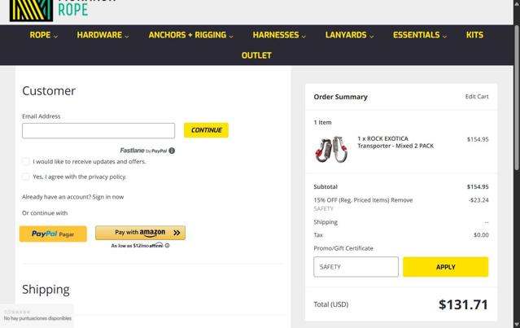This screenshot has width=520, height=328.
Task: Check receive updates and offers box
Action: [x=25, y=161]
